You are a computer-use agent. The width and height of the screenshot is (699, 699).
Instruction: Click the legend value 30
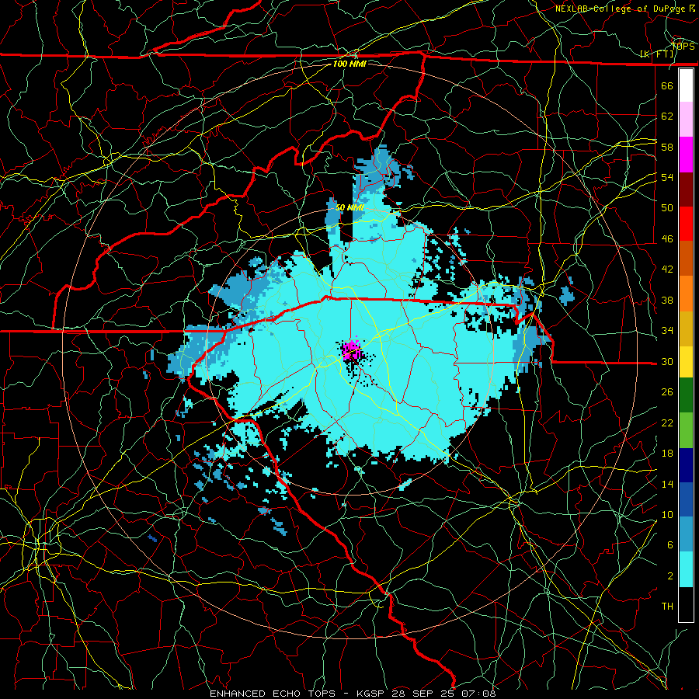tap(667, 361)
